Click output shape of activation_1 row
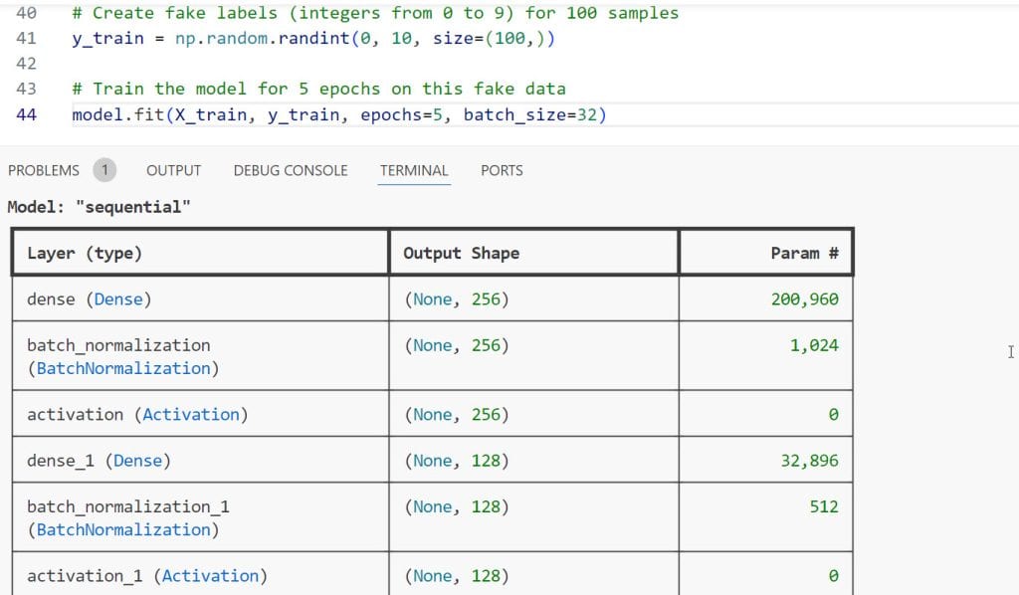 (457, 576)
